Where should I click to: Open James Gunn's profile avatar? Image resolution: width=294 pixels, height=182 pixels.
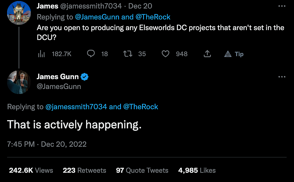tap(19, 82)
